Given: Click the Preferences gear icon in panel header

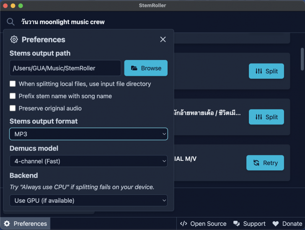Looking at the screenshot, I should pos(14,39).
